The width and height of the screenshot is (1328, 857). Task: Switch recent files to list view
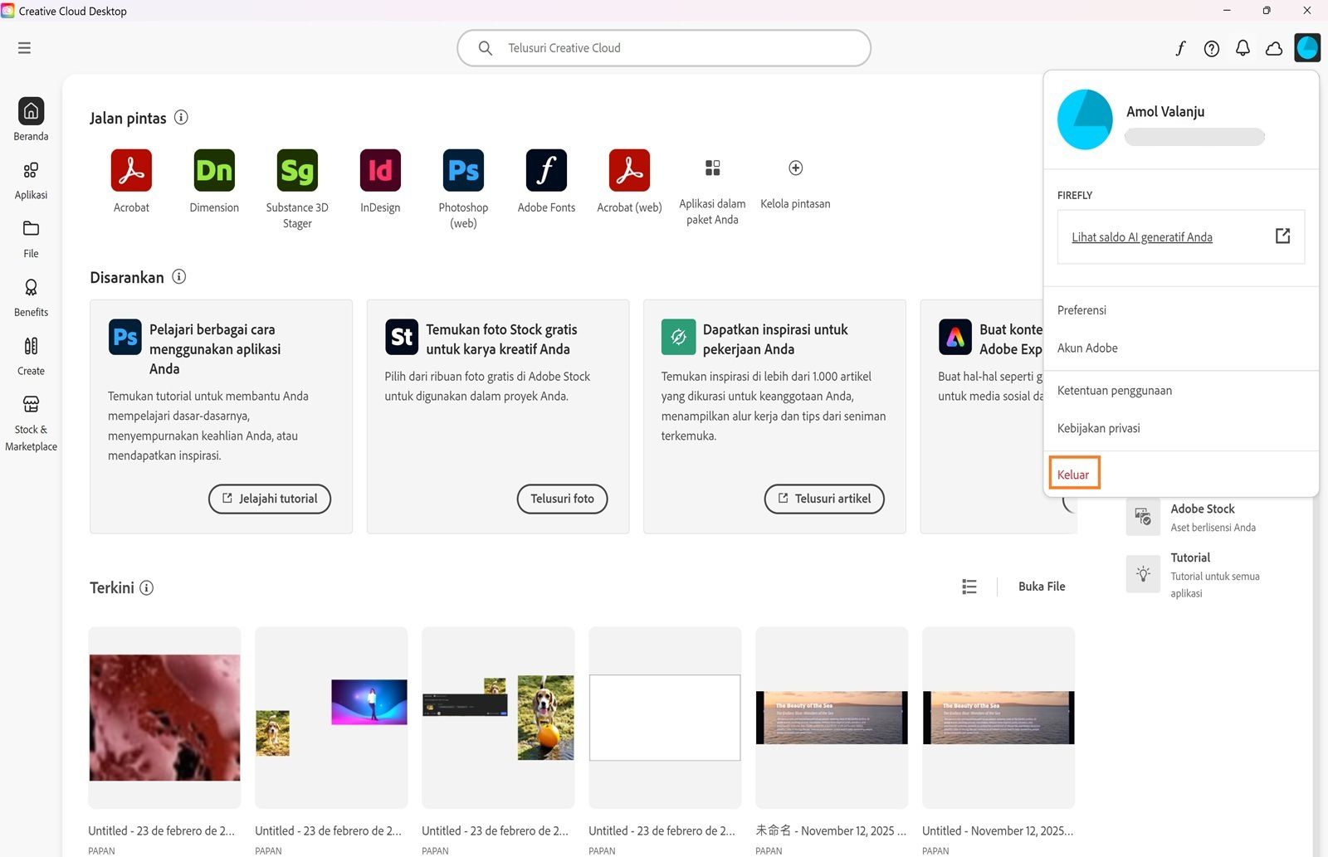coord(969,587)
